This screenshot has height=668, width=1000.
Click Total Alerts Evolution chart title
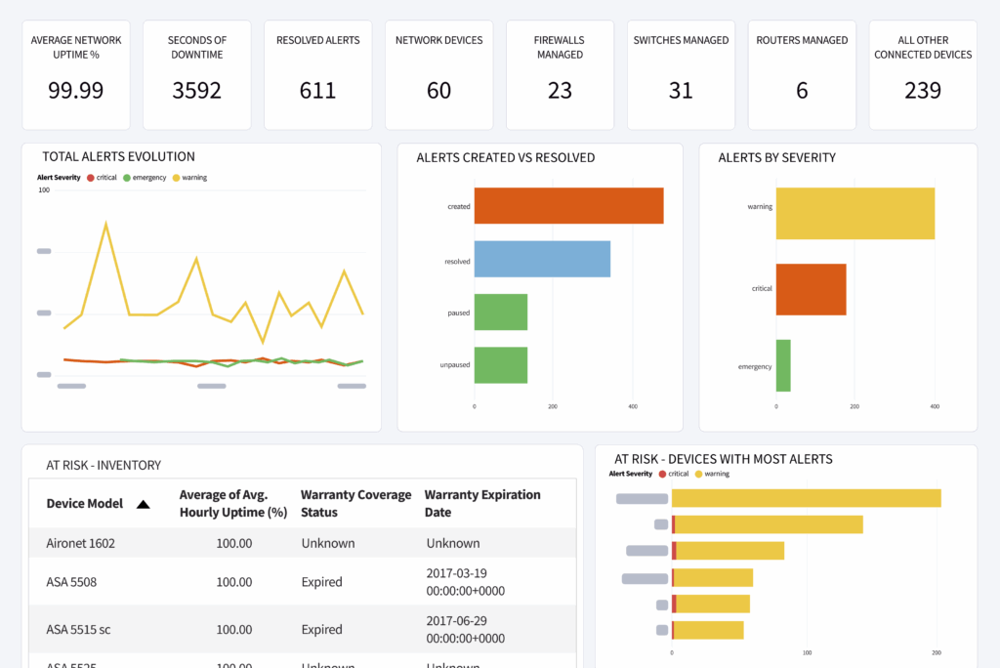click(118, 156)
